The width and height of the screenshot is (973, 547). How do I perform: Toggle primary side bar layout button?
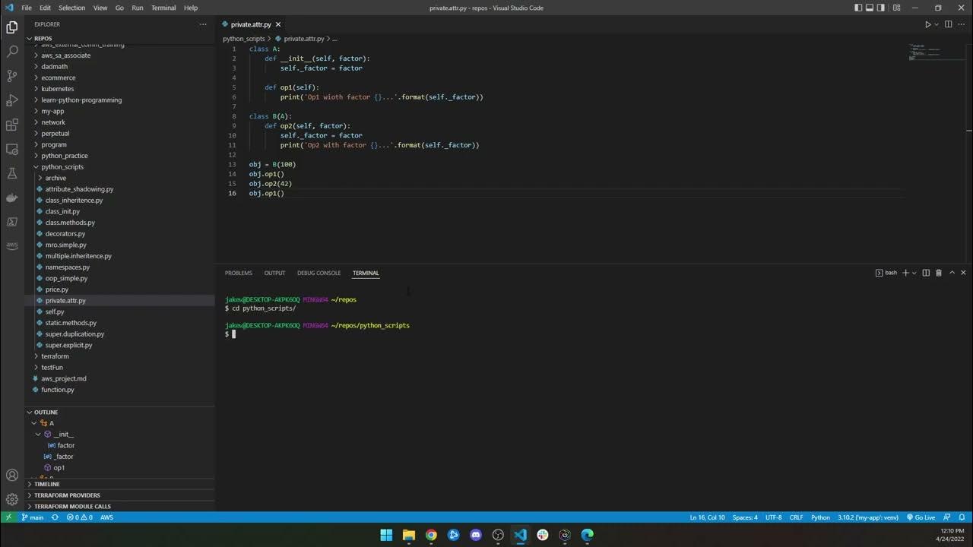click(x=858, y=8)
